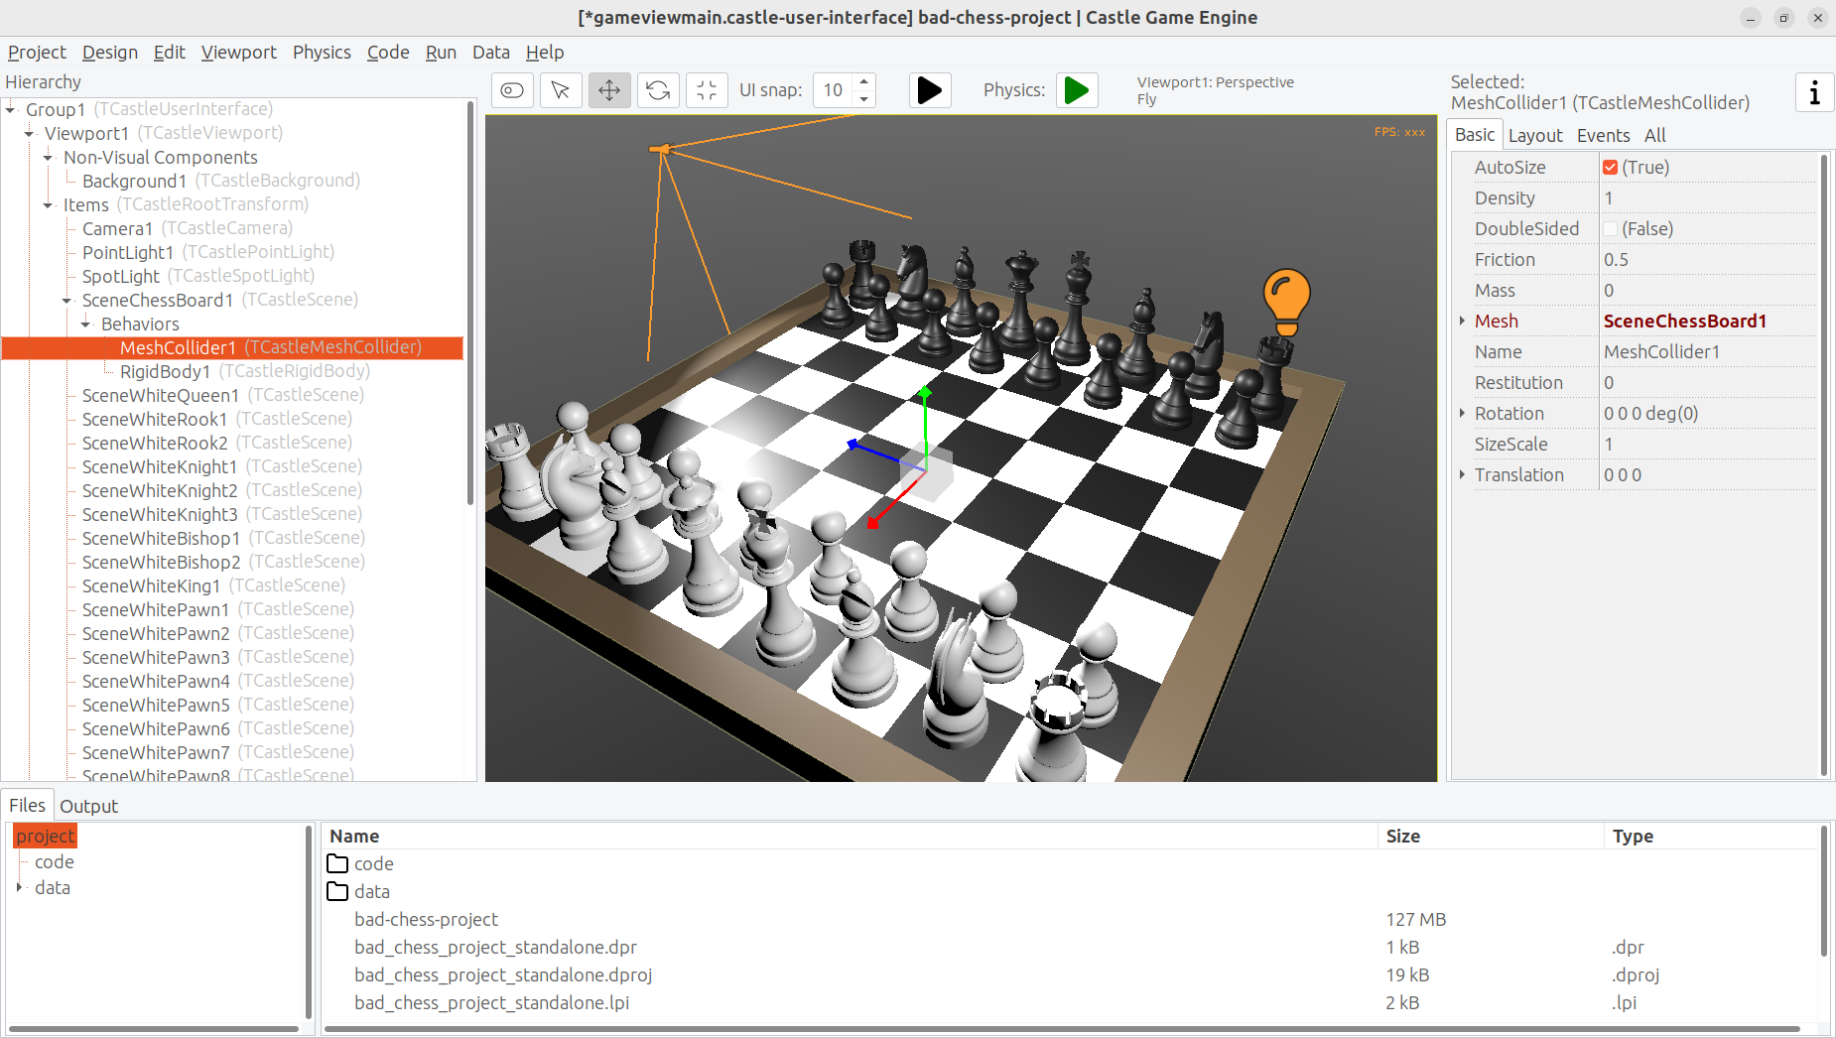1836x1038 pixels.
Task: Click the Name value MeshCollider1 field
Action: pyautogui.click(x=1708, y=352)
